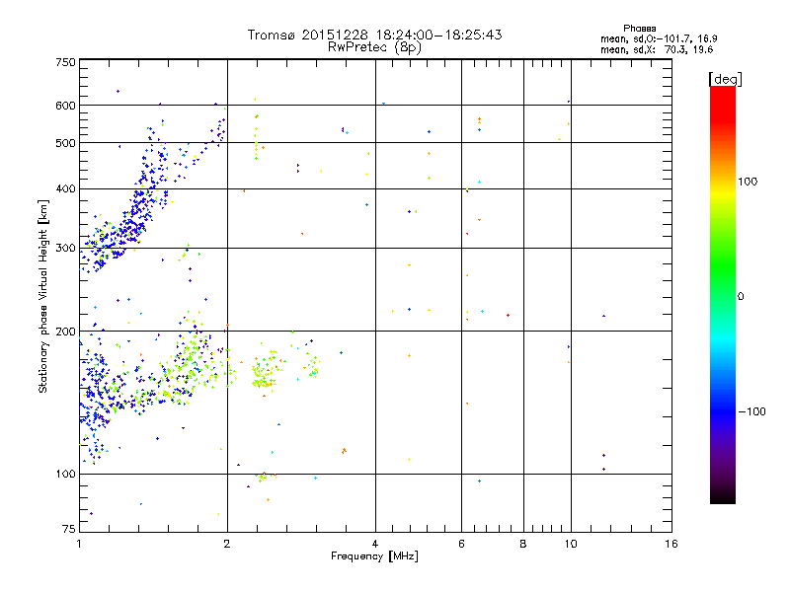Screen dimensions: 790x592
Task: Click the green zone of the colorbar beside the 0 label
Action: (723, 296)
